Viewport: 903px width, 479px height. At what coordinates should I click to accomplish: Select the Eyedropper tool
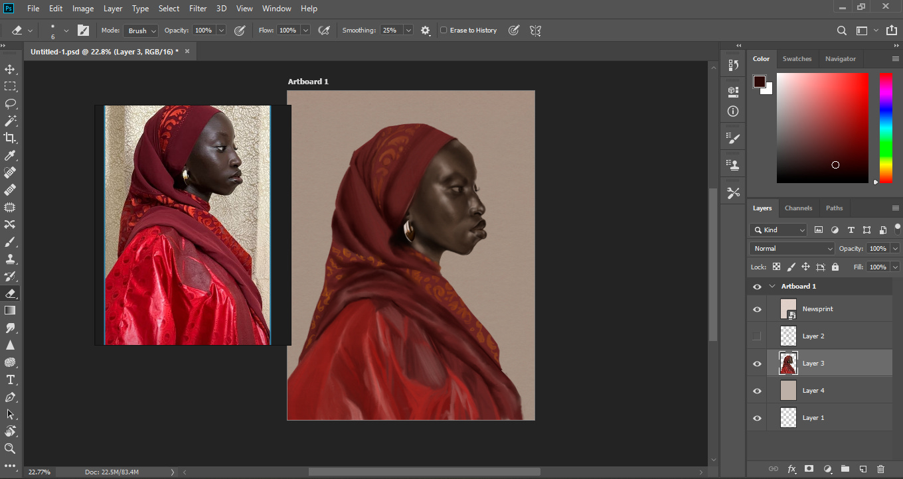pos(10,155)
